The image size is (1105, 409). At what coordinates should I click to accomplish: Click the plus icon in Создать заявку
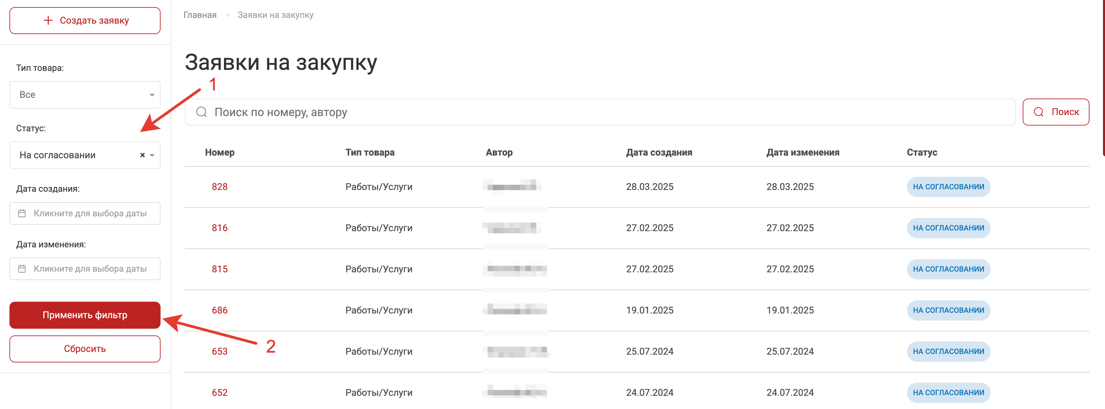click(48, 20)
